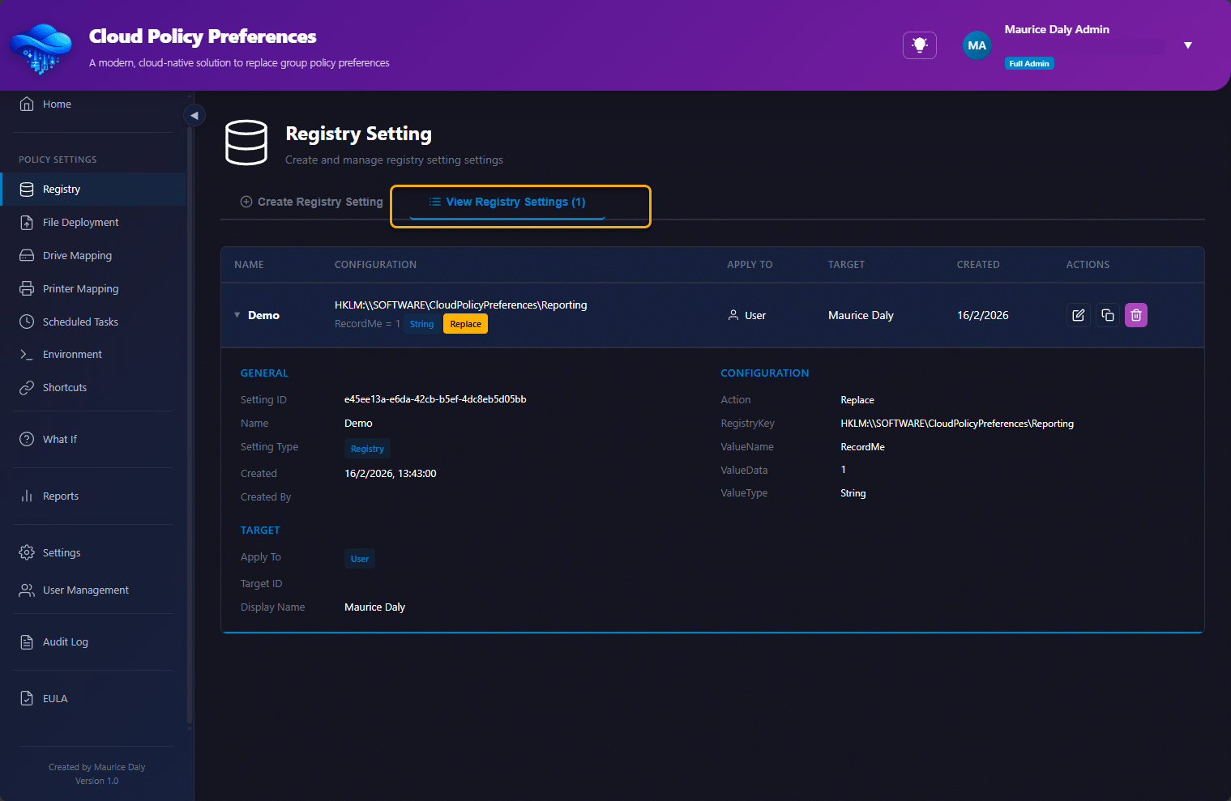Click the duplicate icon for Demo setting
The height and width of the screenshot is (801, 1231).
point(1107,315)
